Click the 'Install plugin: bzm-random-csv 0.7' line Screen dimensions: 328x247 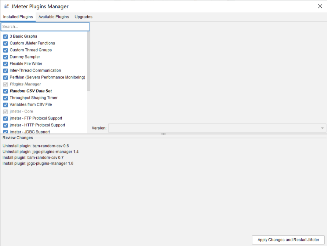(33, 158)
